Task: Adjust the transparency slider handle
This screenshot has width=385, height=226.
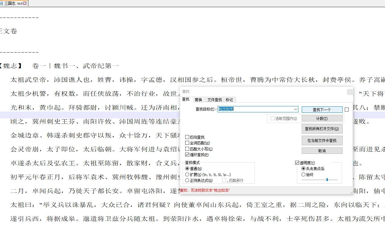Action: pyautogui.click(x=327, y=180)
